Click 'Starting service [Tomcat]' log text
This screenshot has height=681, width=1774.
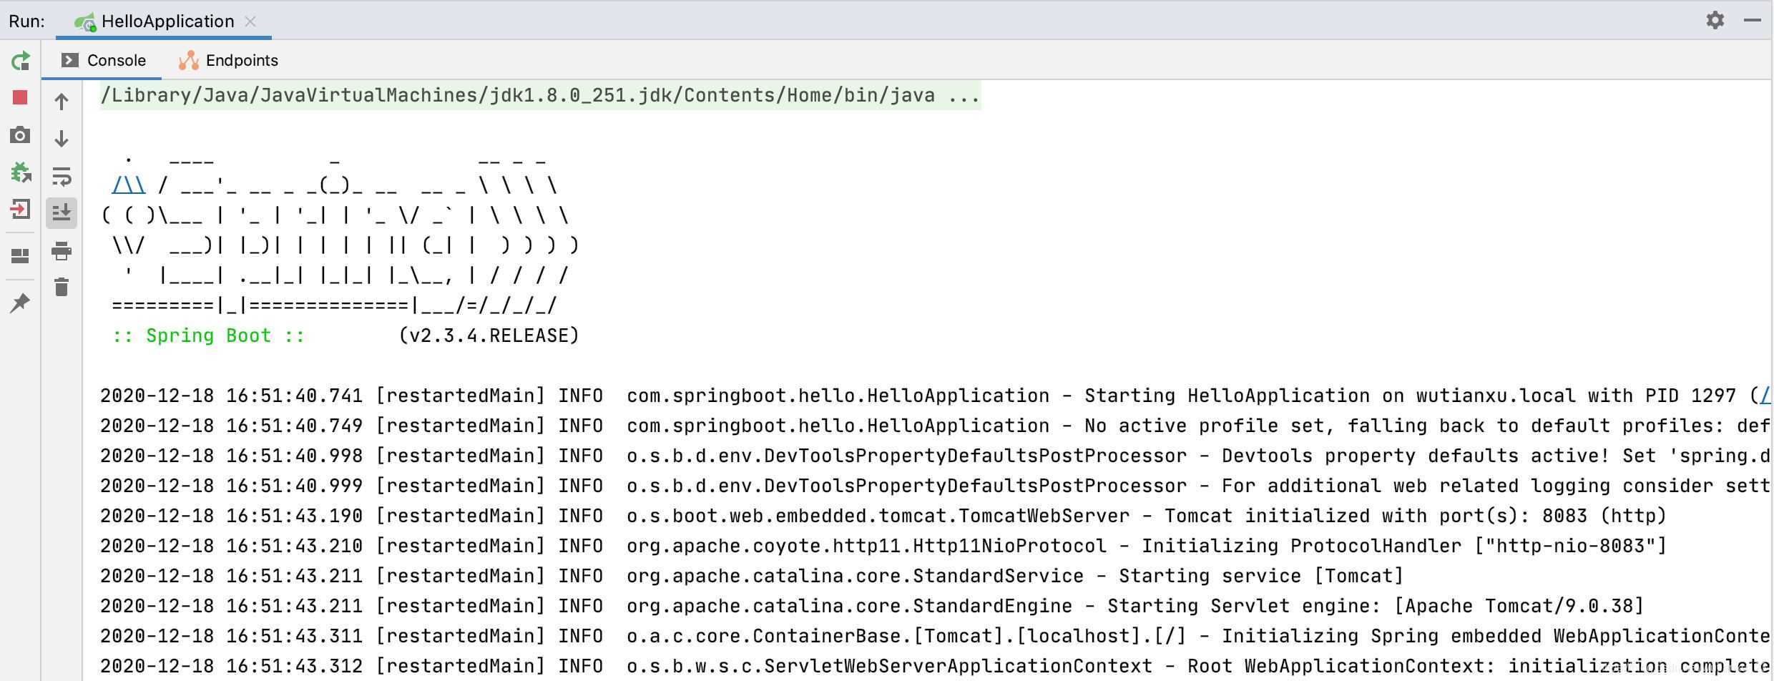(1261, 576)
